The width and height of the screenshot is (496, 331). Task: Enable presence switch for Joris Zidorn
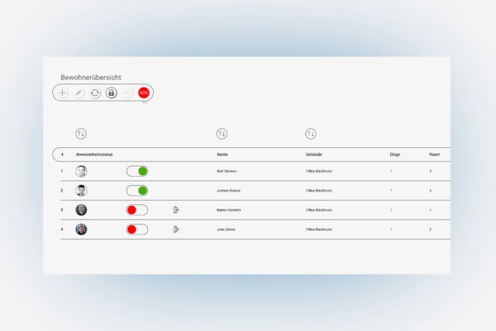(137, 229)
